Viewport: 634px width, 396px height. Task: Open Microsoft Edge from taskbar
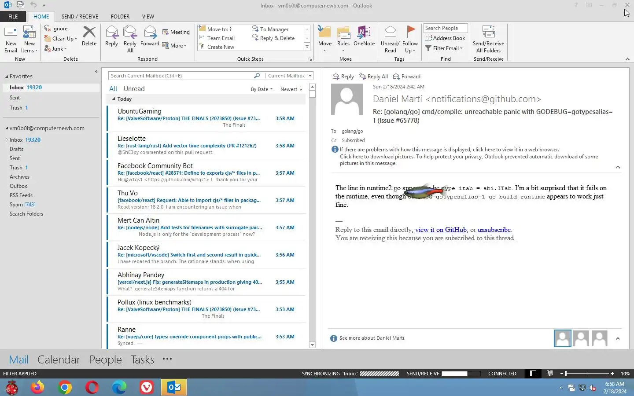point(119,387)
